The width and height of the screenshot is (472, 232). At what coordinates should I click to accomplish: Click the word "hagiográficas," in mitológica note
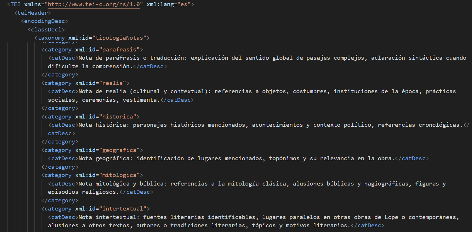pos(388,184)
